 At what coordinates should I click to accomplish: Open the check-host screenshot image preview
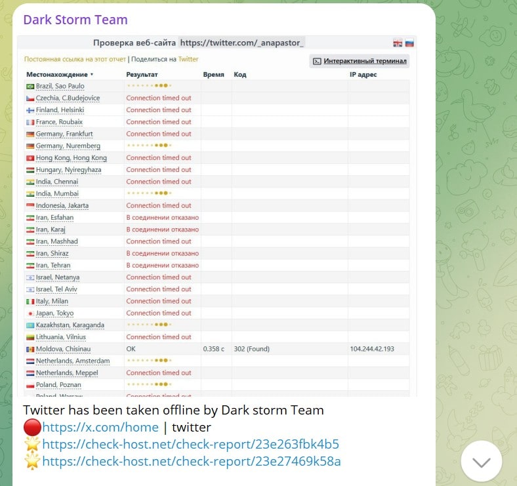(x=217, y=216)
